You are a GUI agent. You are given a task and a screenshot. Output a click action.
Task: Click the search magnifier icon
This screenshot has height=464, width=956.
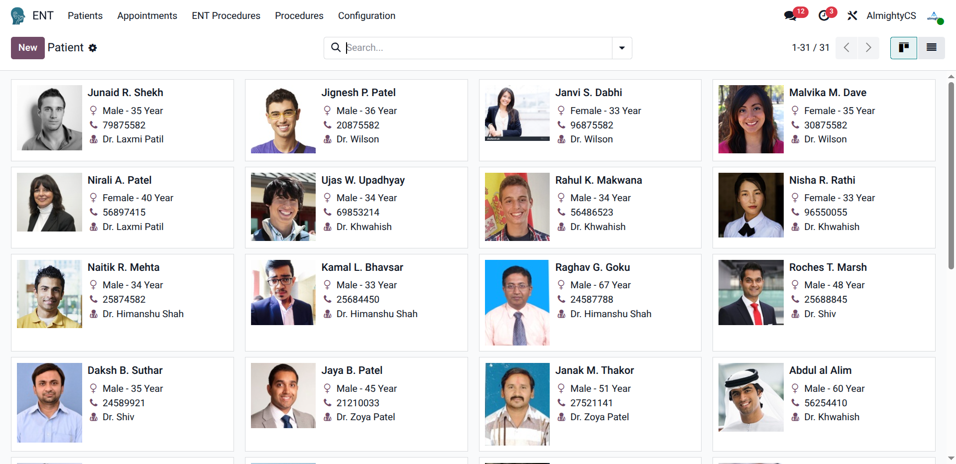(336, 47)
